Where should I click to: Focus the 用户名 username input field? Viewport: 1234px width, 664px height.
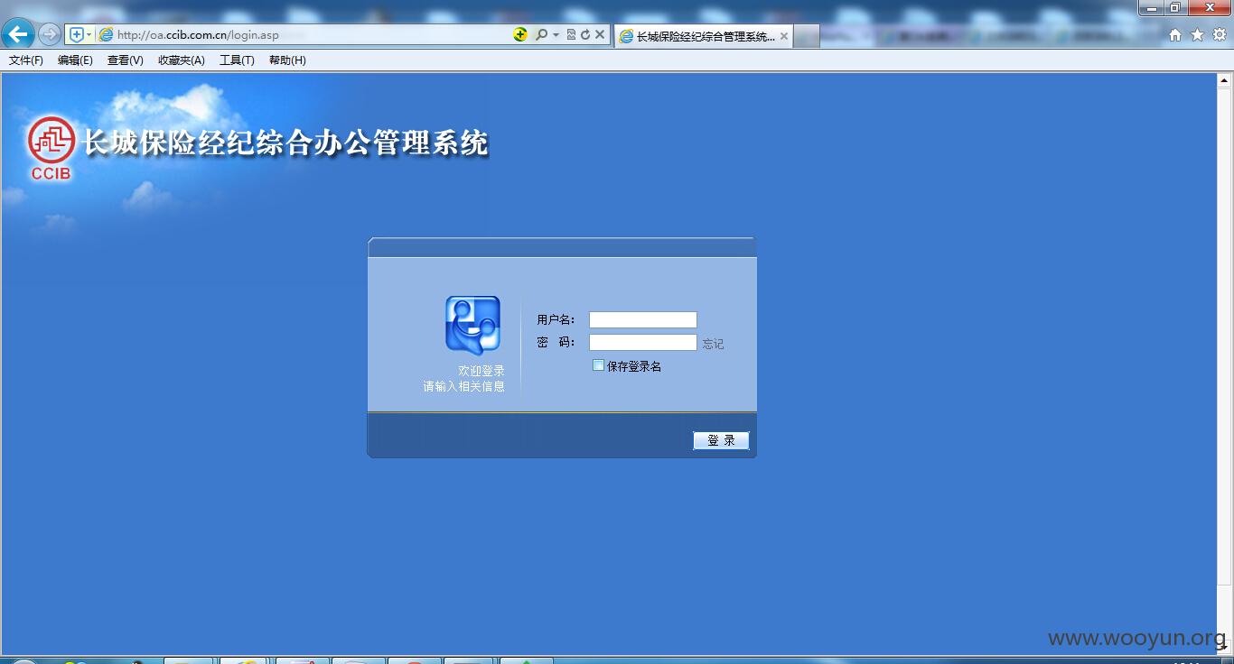643,319
